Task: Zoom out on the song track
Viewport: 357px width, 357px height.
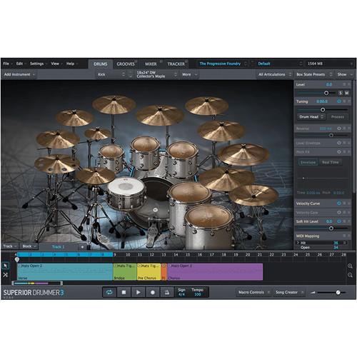Action: click(350, 275)
